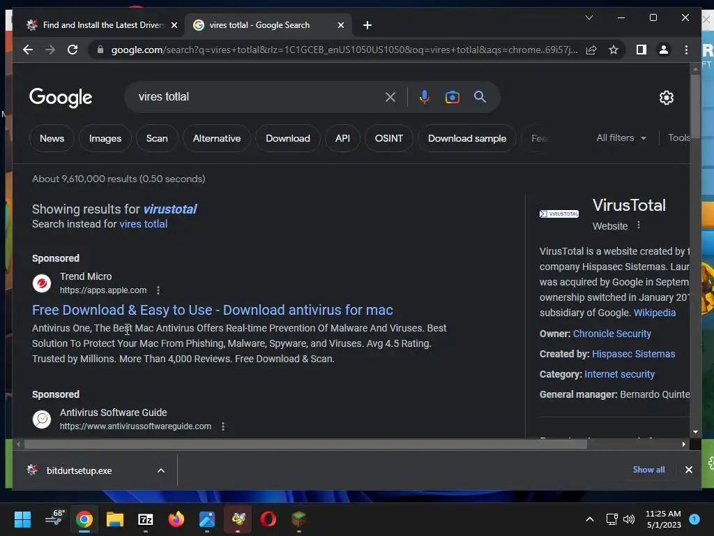Close the vires totlal search tab
Image resolution: width=714 pixels, height=536 pixels.
340,25
